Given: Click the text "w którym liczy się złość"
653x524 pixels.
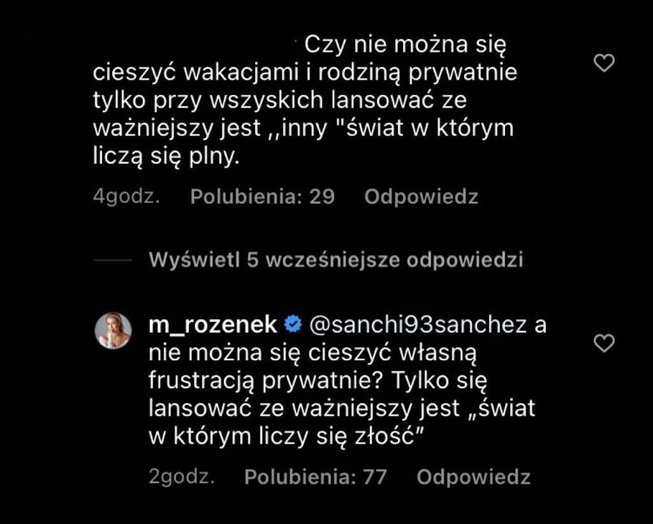Looking at the screenshot, I should point(286,437).
